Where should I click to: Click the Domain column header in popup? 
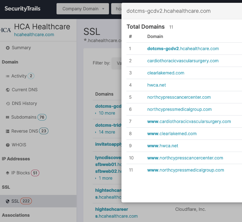(x=155, y=36)
